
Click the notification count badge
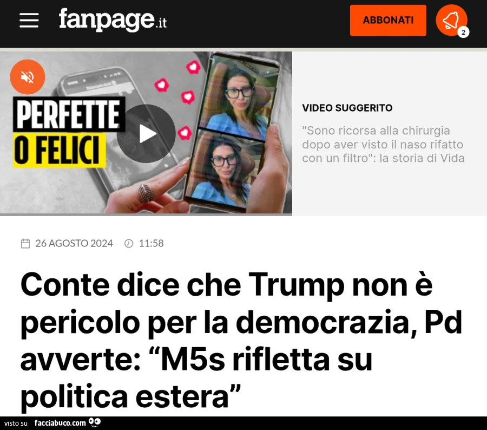(463, 32)
